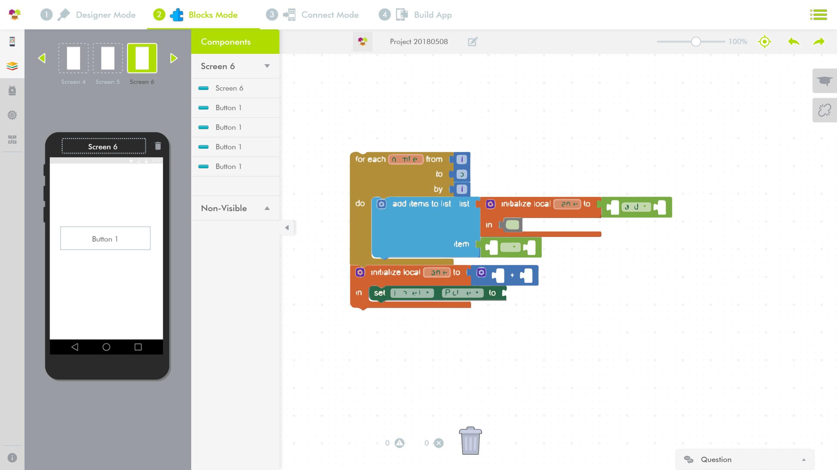Click the edit project name pencil icon
Viewport: 837px width, 470px height.
coord(472,42)
